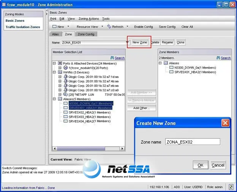Click the Refresh toolbar icon
Viewport: 237px width, 192px height.
point(109,27)
